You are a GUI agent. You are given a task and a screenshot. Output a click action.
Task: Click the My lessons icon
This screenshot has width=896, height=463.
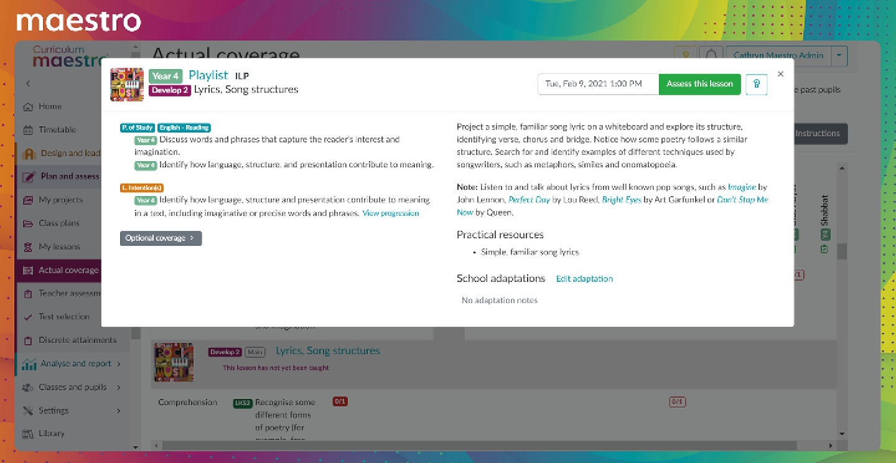tap(27, 247)
